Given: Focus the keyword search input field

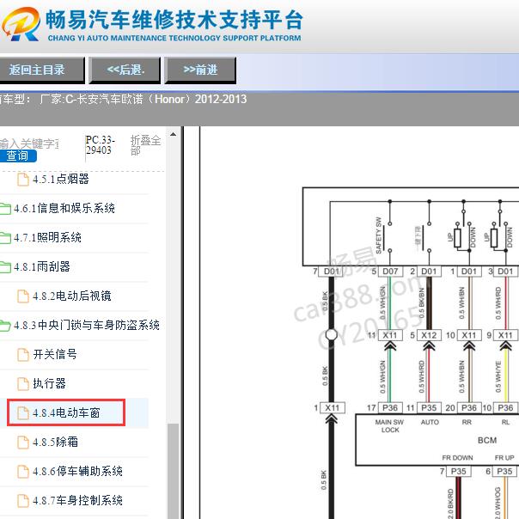Looking at the screenshot, I should [x=29, y=143].
